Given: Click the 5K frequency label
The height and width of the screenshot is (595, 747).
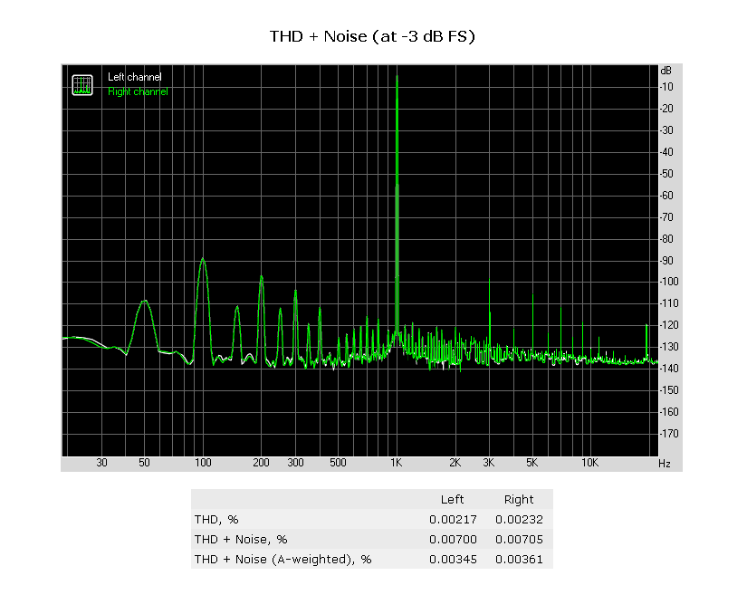Looking at the screenshot, I should [x=532, y=463].
